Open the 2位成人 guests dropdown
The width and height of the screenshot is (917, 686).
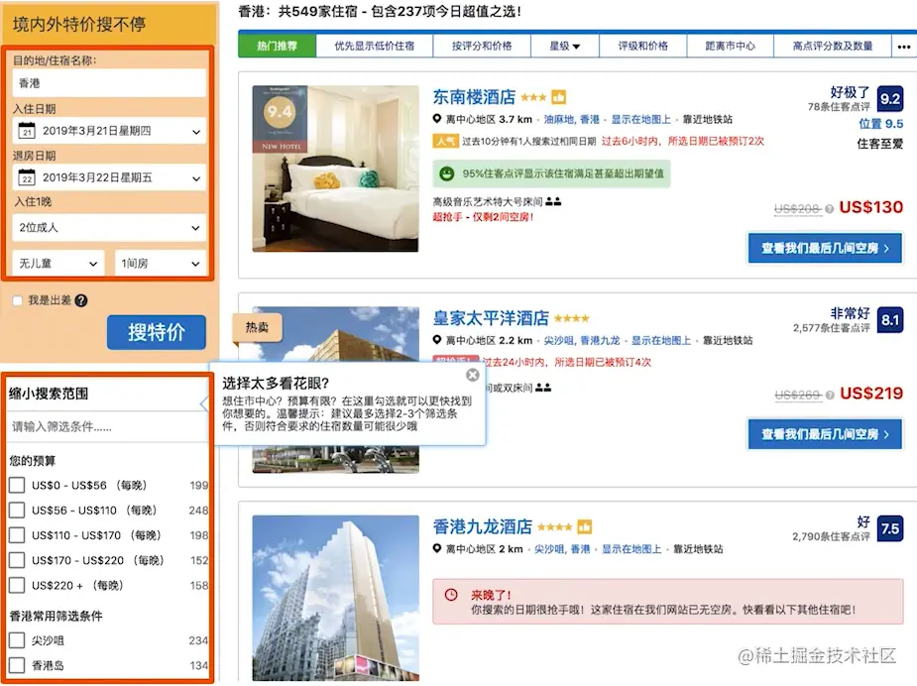pos(109,227)
